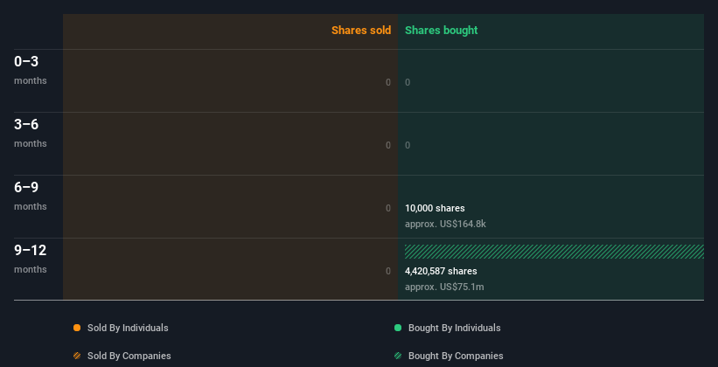Click the 9–12 months row label
The image size is (718, 367).
(x=30, y=259)
